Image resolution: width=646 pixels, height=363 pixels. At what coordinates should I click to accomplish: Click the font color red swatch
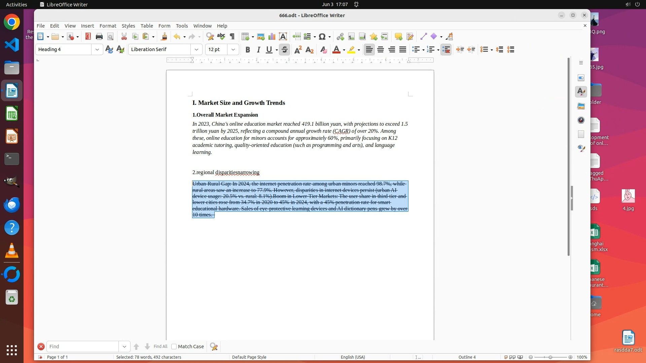[x=336, y=50]
